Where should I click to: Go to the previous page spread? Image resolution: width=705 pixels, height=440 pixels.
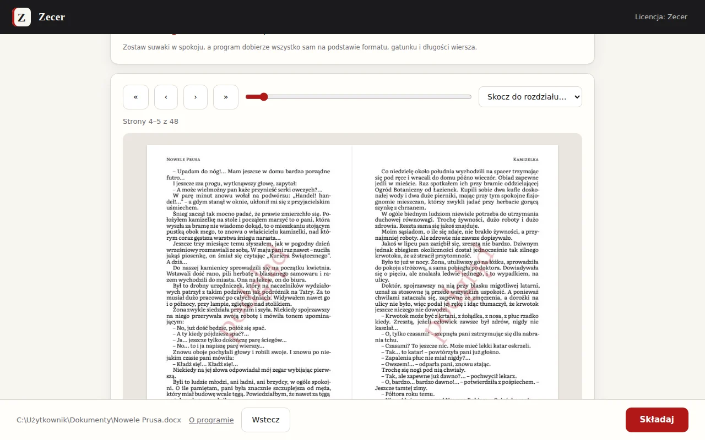(166, 97)
